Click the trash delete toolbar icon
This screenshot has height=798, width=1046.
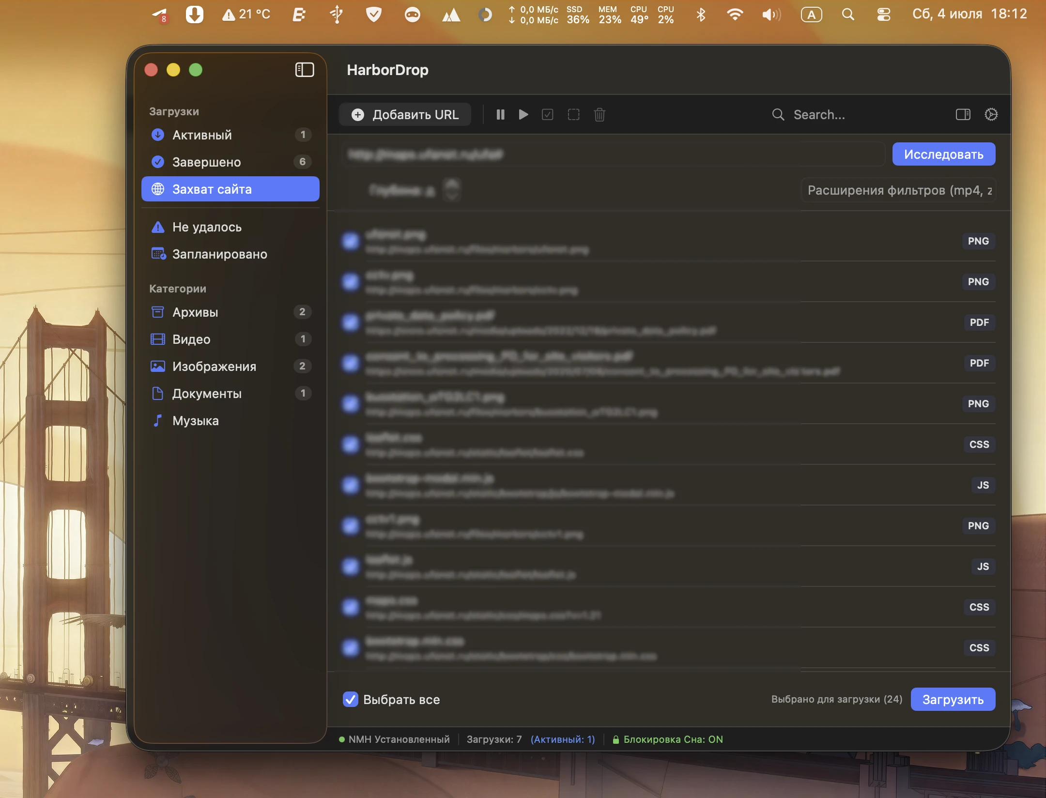(x=600, y=115)
